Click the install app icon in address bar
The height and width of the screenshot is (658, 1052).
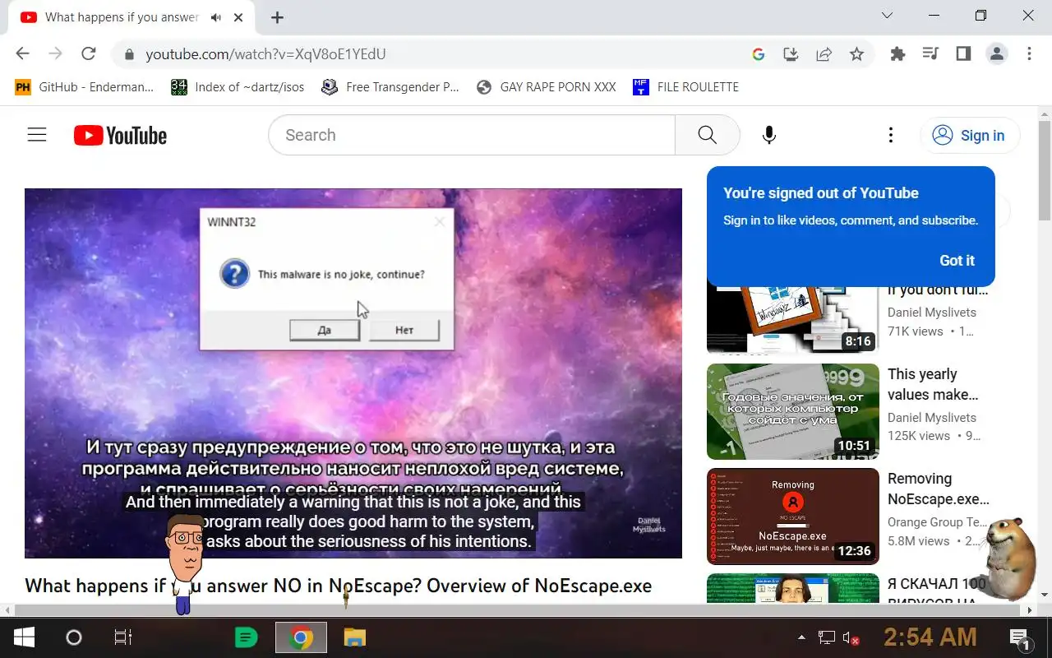pyautogui.click(x=791, y=54)
